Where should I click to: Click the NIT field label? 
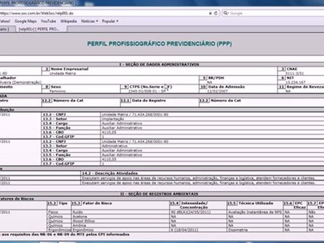tap(290, 78)
